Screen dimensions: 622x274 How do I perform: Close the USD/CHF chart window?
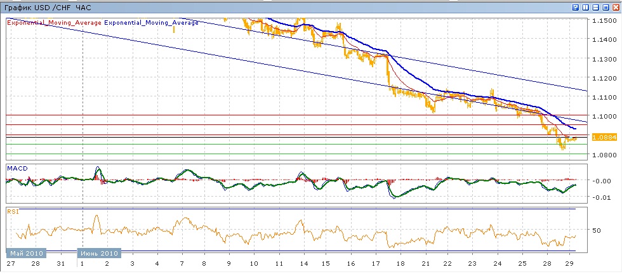point(615,7)
